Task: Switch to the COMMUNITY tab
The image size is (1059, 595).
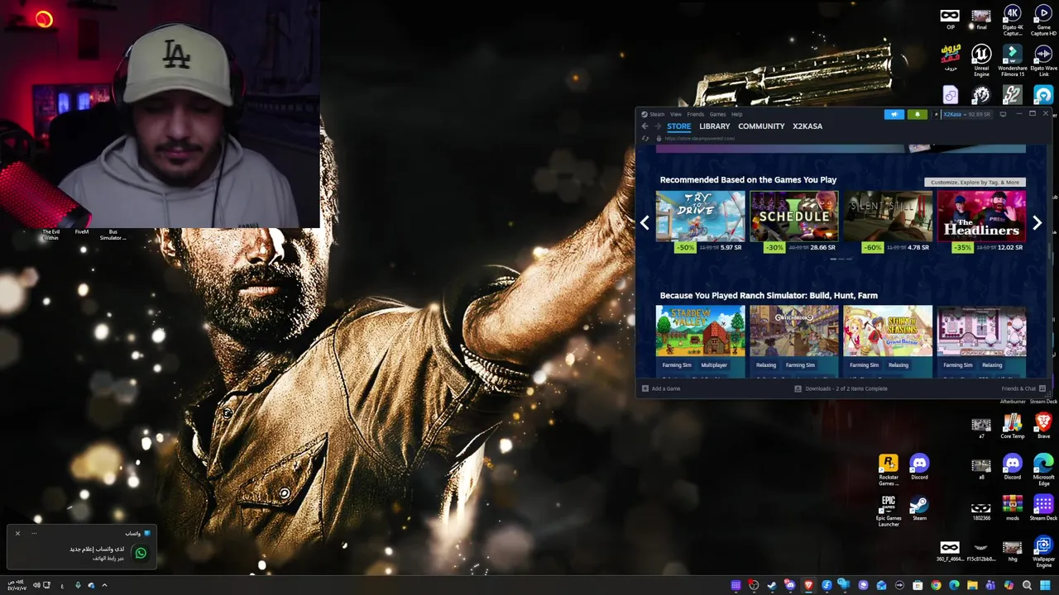Action: pos(761,126)
